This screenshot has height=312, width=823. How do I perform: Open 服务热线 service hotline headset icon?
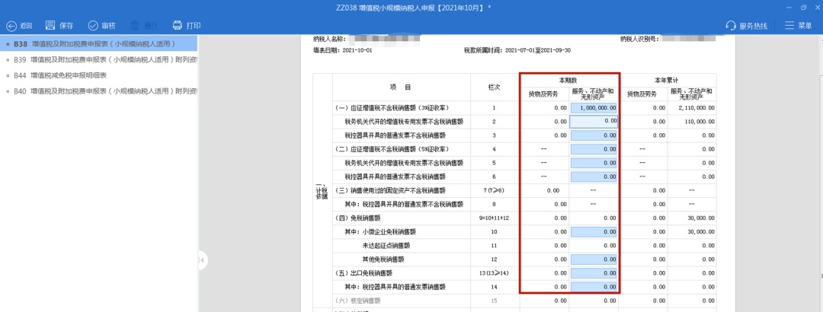[x=732, y=25]
